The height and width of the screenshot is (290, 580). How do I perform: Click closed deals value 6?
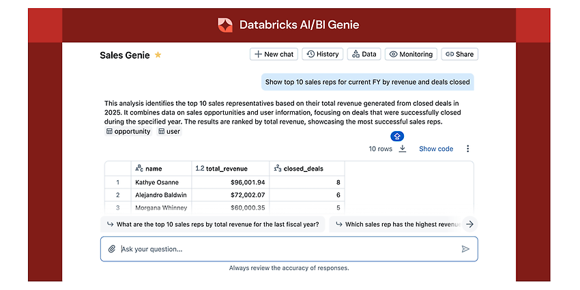[x=307, y=195]
